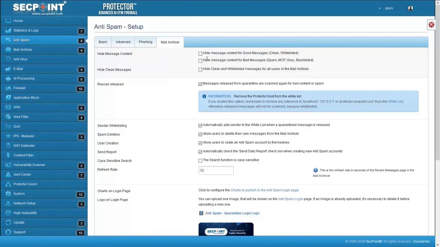Click the Support sidebar icon
This screenshot has width=440, height=247.
[8, 232]
